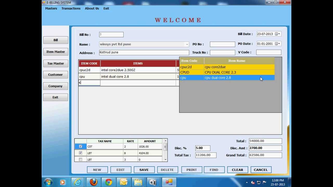This screenshot has width=333, height=187.
Task: Expand the PO Date picker dropdown
Action: [x=279, y=44]
